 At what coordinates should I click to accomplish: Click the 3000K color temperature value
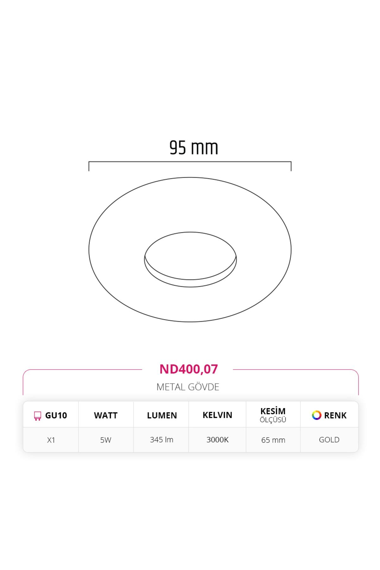tap(217, 440)
